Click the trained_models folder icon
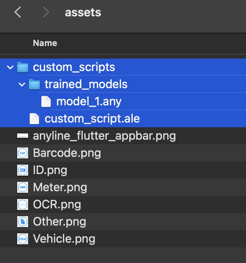 35,84
